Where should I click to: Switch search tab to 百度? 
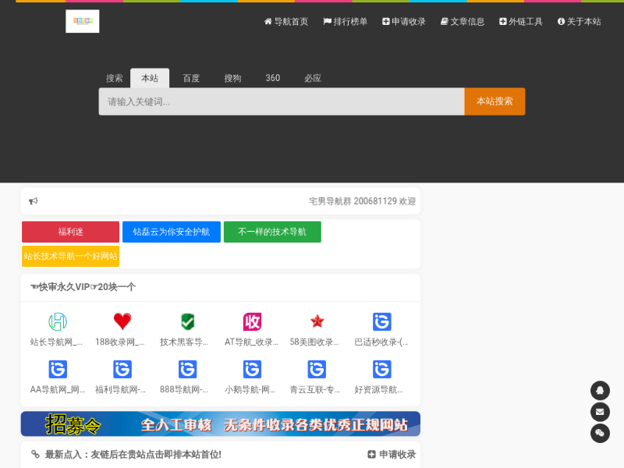pos(191,78)
